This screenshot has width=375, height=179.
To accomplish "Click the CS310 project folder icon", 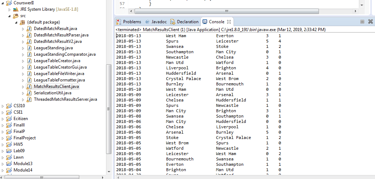I will [x=9, y=105].
